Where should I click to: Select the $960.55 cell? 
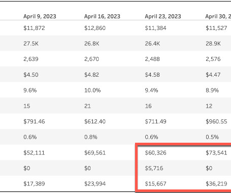pyautogui.click(x=216, y=121)
